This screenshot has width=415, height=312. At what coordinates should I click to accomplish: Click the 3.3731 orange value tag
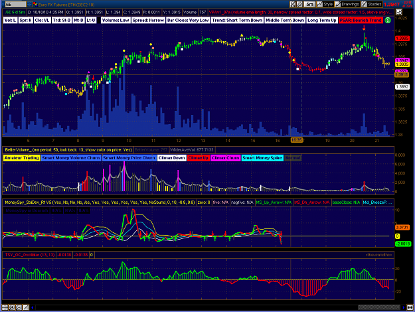pos(402,227)
